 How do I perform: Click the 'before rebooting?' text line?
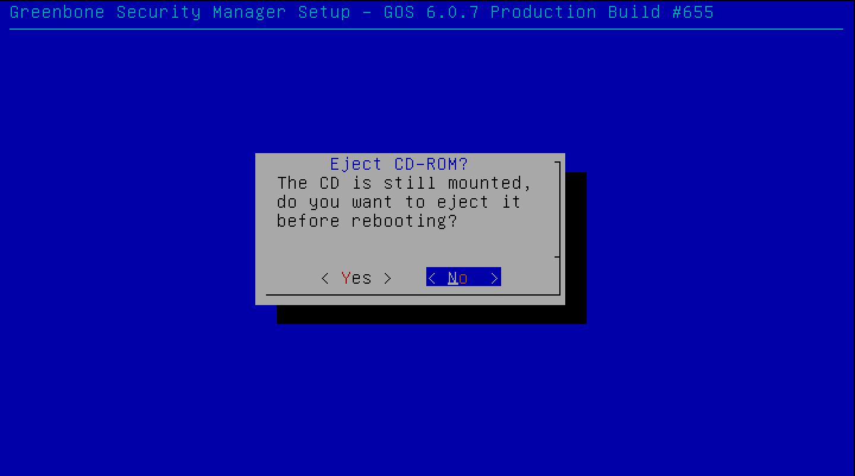(367, 221)
